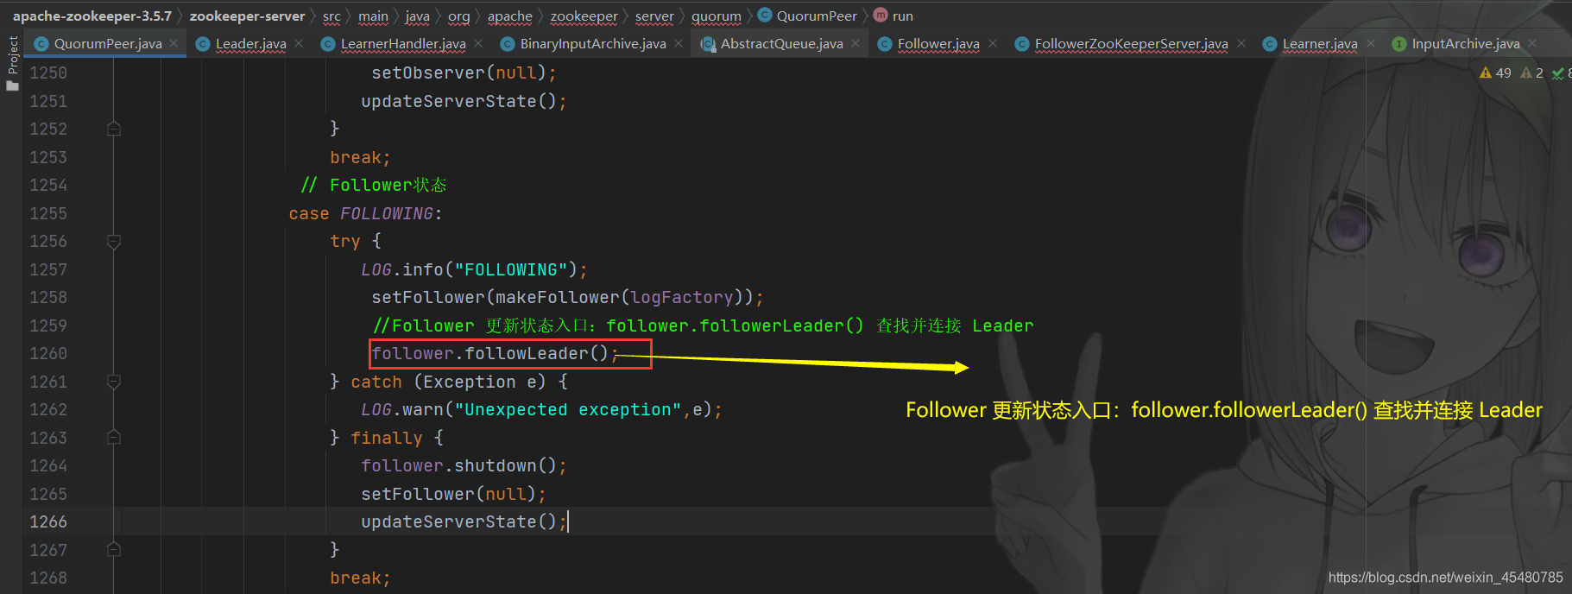This screenshot has width=1572, height=594.
Task: Click java in the breadcrumb path
Action: (x=418, y=16)
